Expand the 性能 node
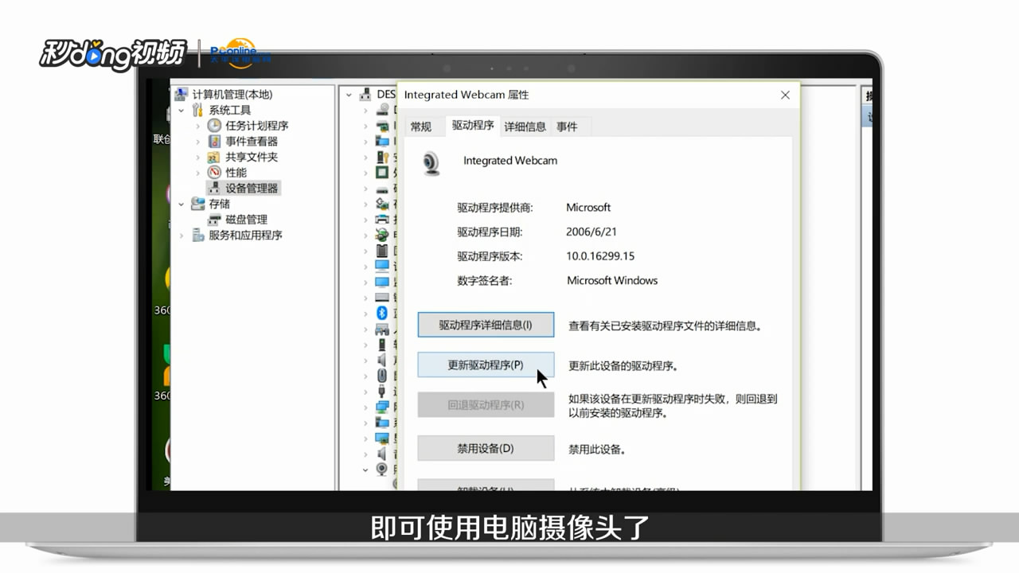 point(198,172)
